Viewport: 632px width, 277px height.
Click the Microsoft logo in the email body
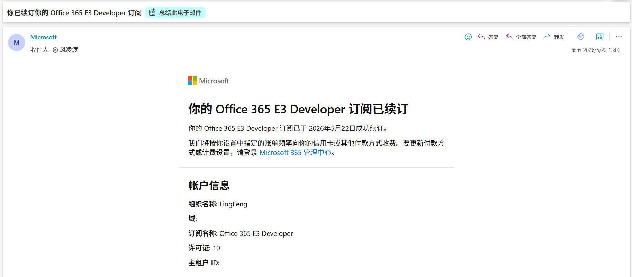[x=209, y=81]
